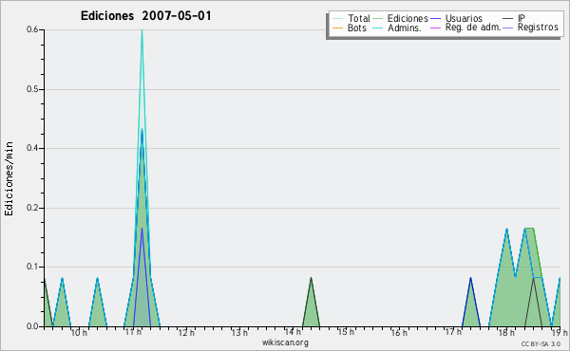Click the Ediciones/min y-axis title
The height and width of the screenshot is (351, 570).
9,178
